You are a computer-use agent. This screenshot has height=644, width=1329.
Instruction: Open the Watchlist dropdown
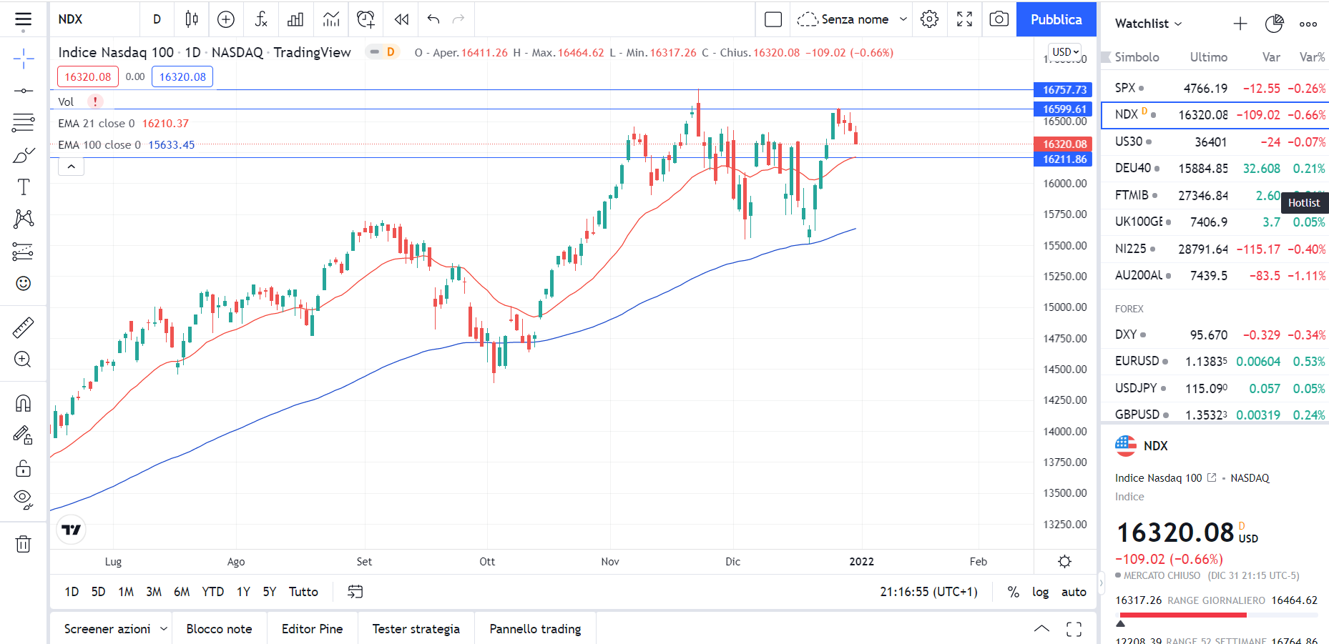tap(1148, 24)
